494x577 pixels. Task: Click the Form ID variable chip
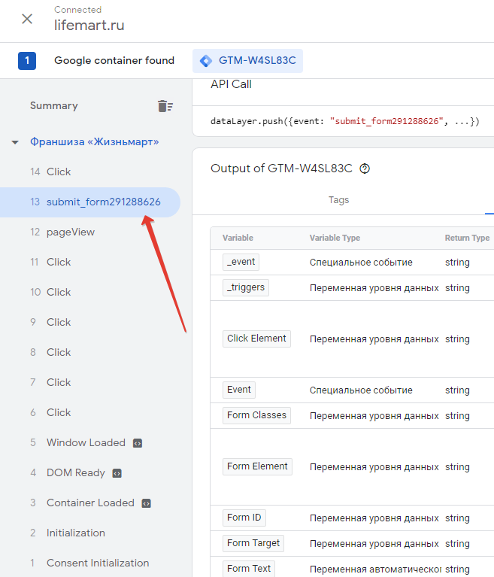pos(244,518)
